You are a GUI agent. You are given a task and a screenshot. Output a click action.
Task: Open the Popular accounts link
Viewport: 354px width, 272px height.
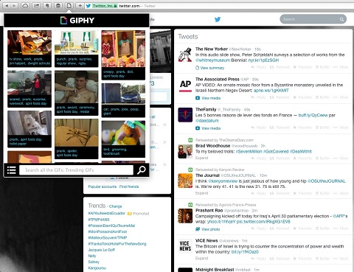click(x=103, y=186)
